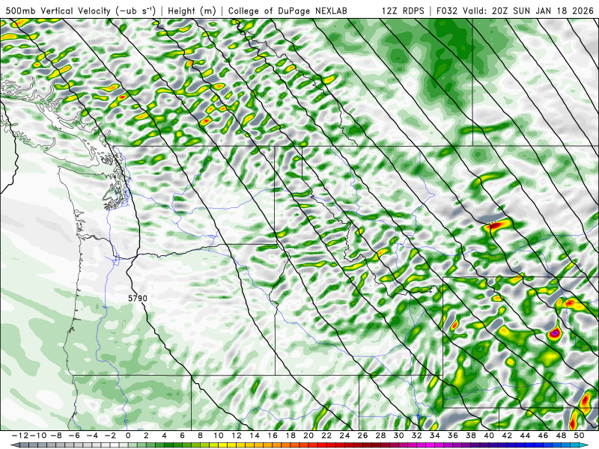
Task: Click the '50' value on color scale
Action: pyautogui.click(x=579, y=436)
